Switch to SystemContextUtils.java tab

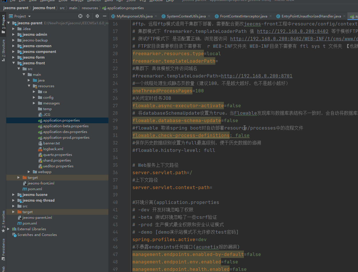[x=186, y=16]
